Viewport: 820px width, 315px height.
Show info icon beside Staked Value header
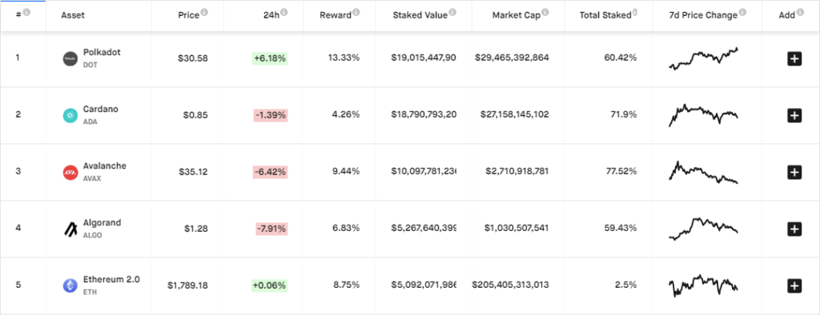453,12
